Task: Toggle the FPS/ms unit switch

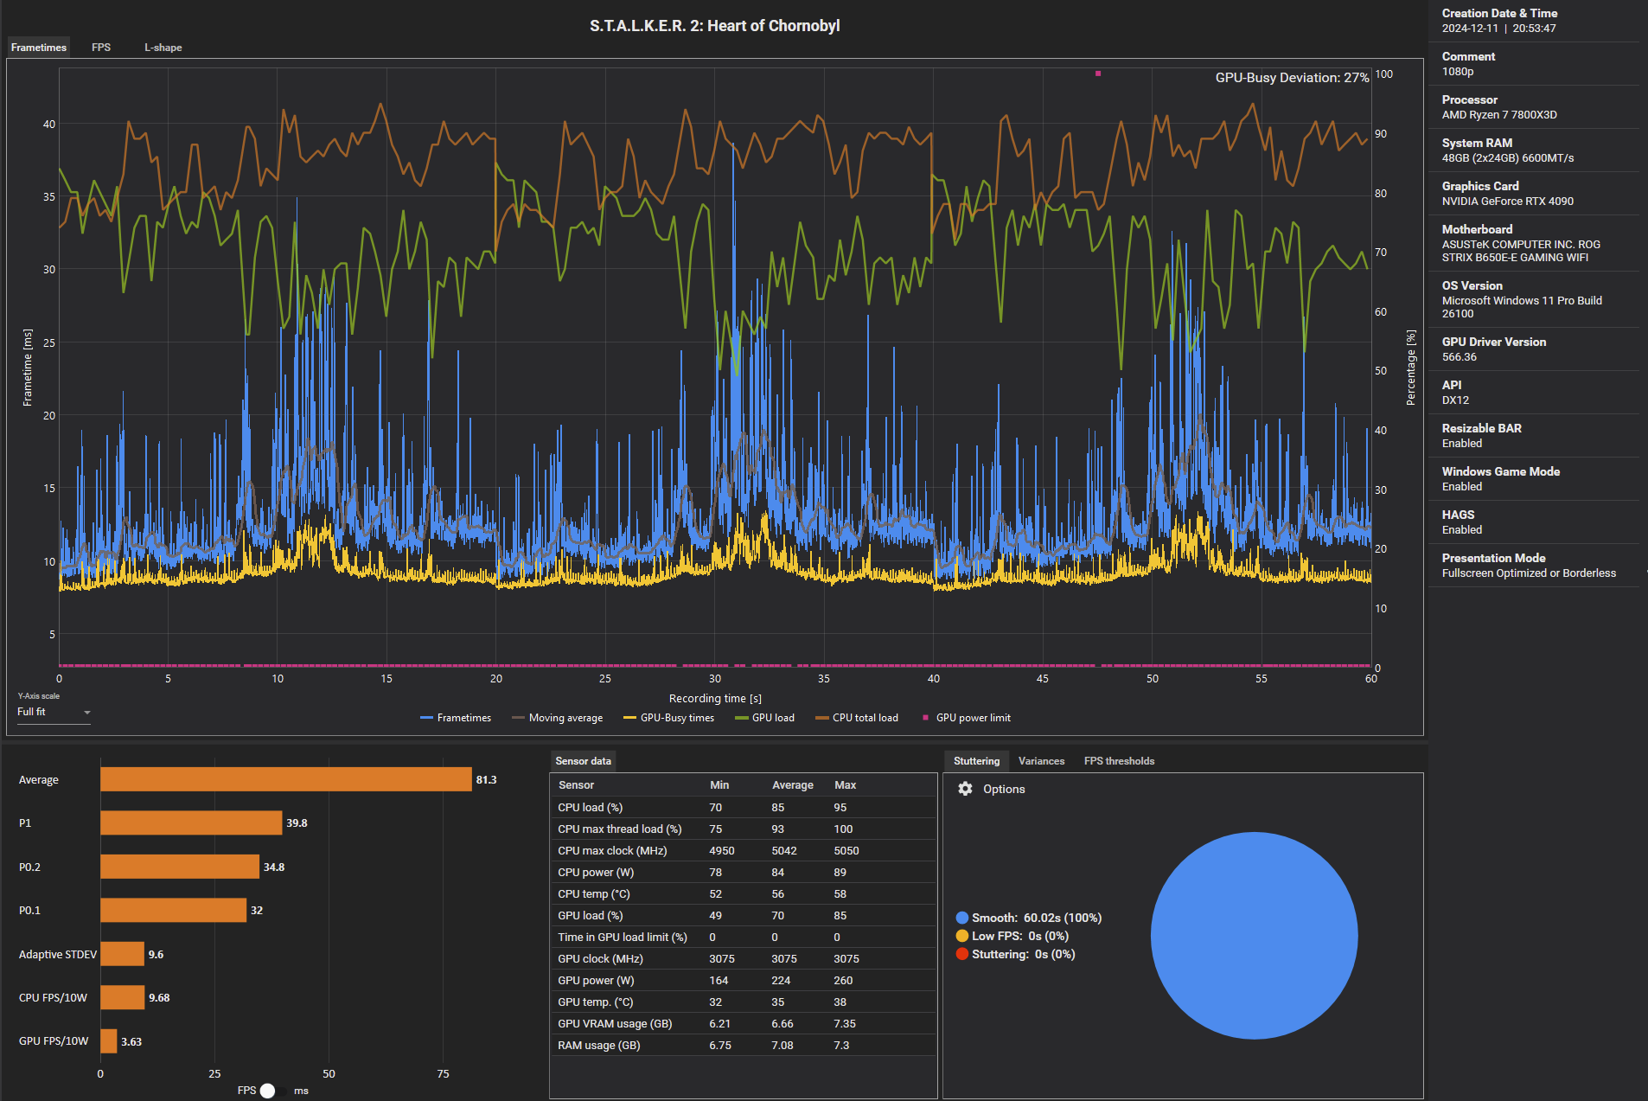Action: [x=272, y=1091]
